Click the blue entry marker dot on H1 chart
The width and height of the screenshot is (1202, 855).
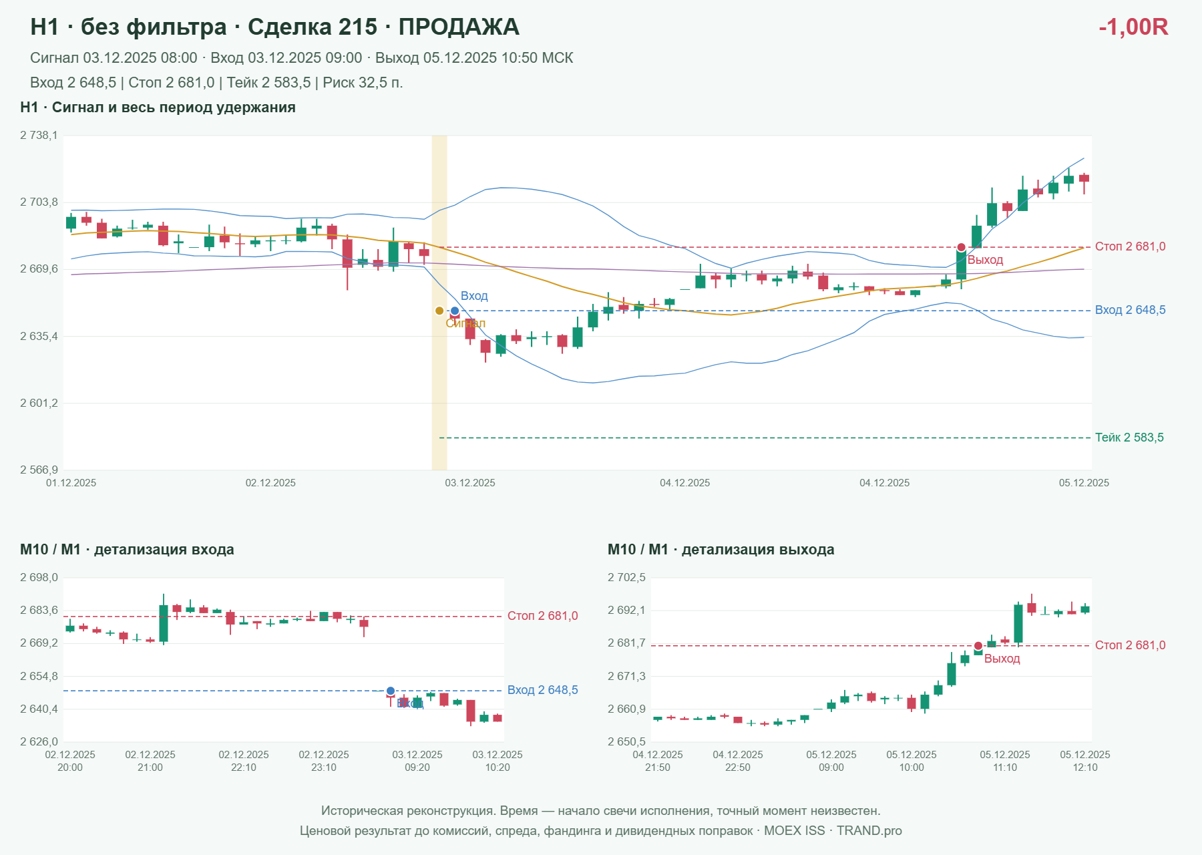455,311
